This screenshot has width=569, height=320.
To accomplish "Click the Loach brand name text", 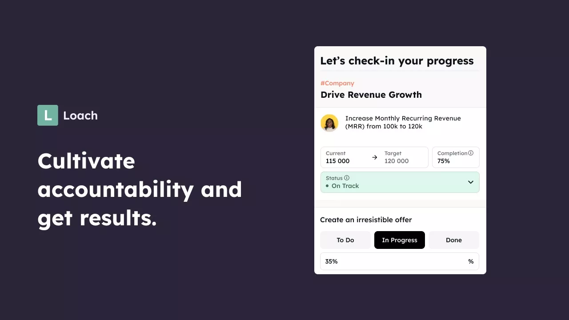I will (80, 116).
